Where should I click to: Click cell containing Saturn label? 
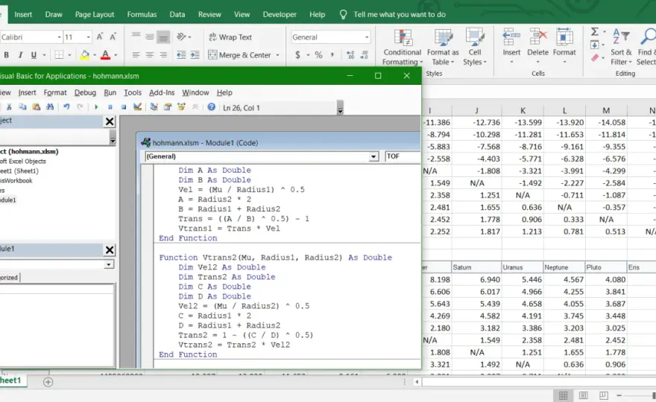(x=476, y=267)
